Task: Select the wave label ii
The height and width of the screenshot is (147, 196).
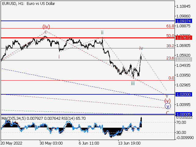Action: pyautogui.click(x=102, y=33)
